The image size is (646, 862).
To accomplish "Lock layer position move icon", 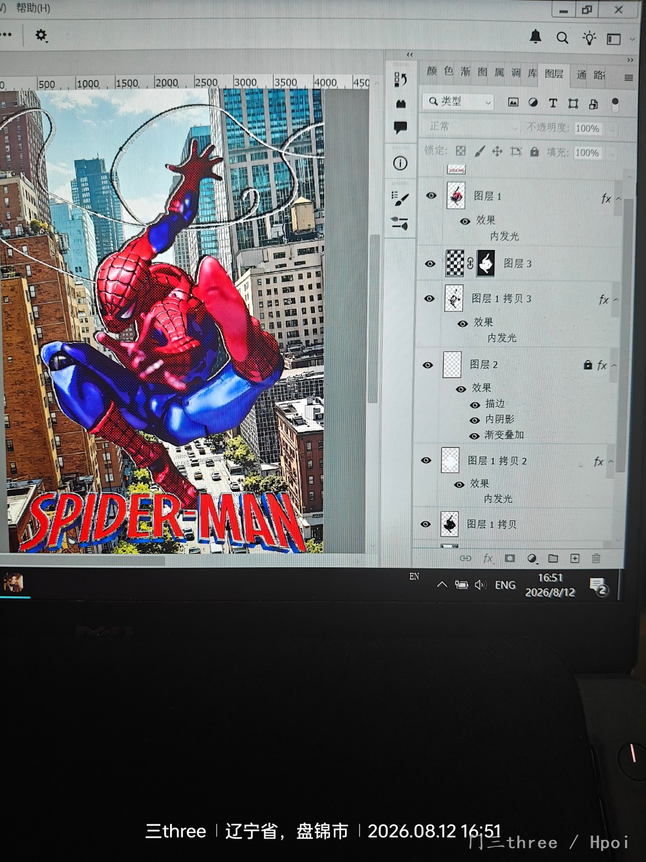I will pyautogui.click(x=497, y=151).
